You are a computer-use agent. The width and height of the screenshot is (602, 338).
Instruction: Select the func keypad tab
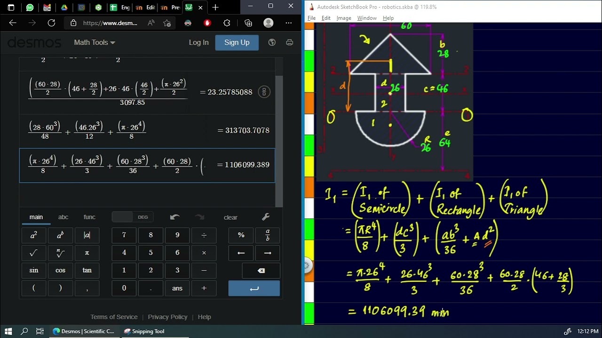coord(89,217)
